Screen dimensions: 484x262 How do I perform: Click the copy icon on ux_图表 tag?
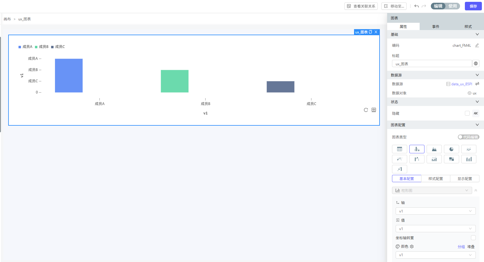pyautogui.click(x=370, y=32)
